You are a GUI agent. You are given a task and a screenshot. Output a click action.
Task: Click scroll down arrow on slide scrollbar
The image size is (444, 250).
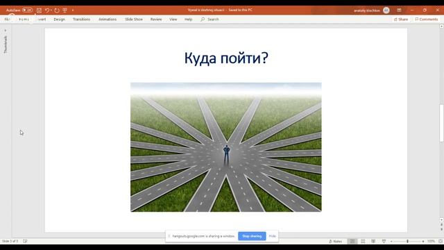pos(441,220)
